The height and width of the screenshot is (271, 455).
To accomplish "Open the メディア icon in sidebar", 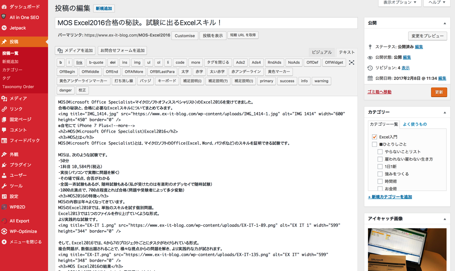I will point(4,98).
